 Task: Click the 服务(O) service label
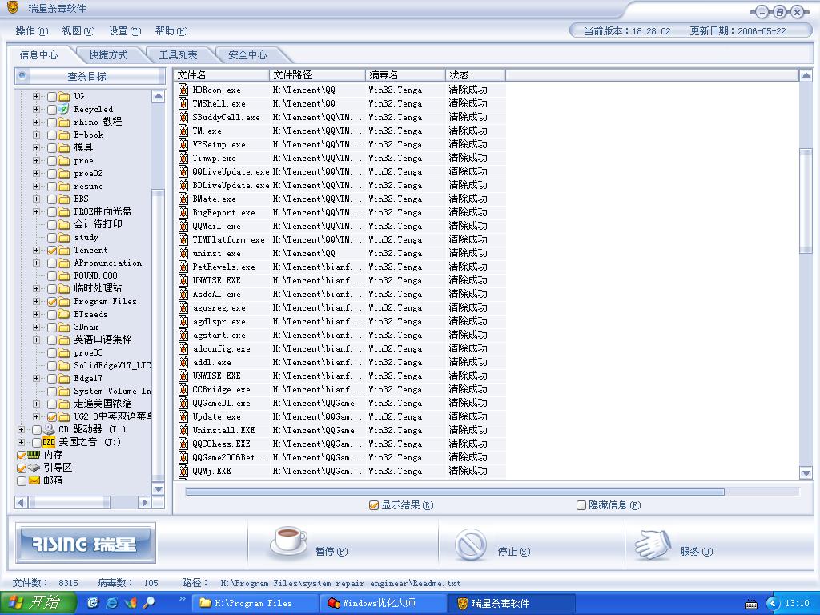click(696, 551)
